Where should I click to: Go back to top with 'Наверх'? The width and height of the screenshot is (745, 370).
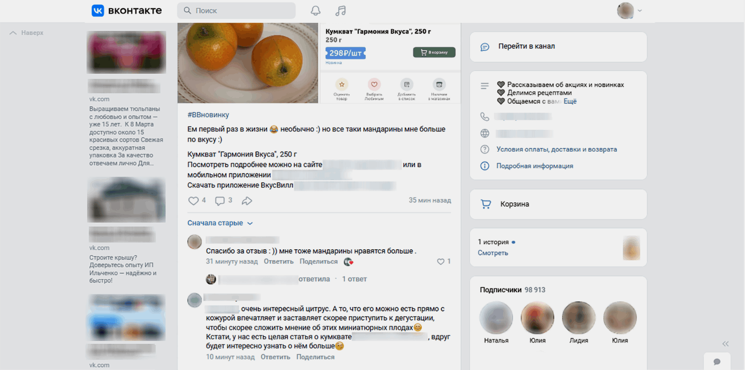tap(27, 33)
